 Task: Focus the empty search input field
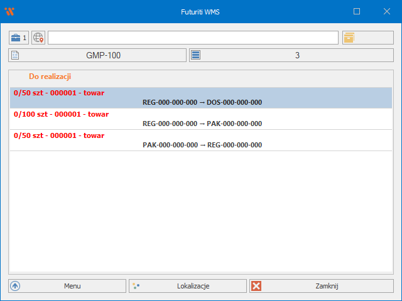(x=193, y=38)
